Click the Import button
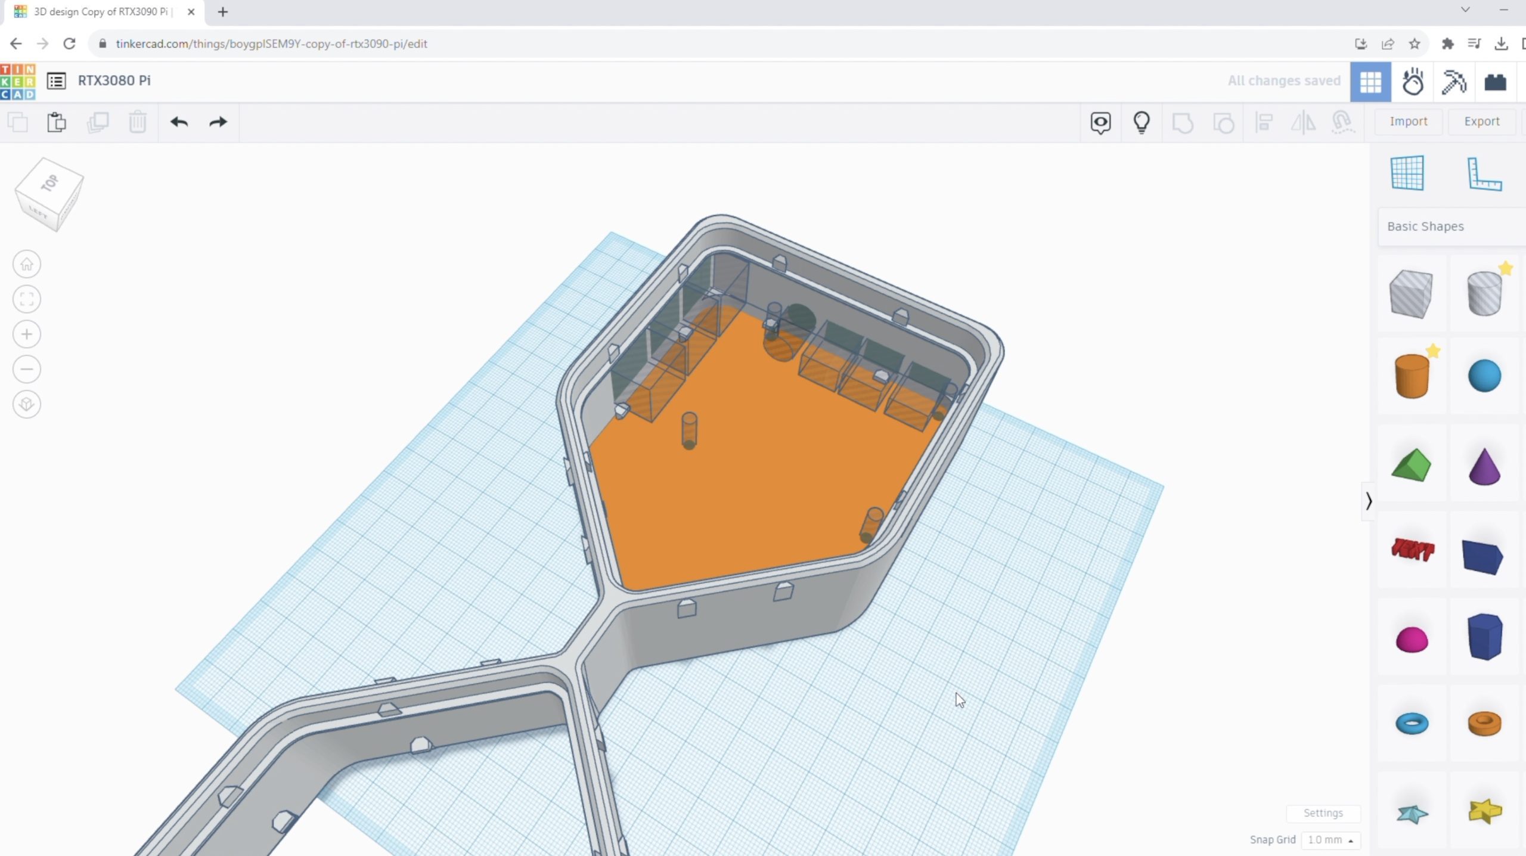 click(1409, 122)
